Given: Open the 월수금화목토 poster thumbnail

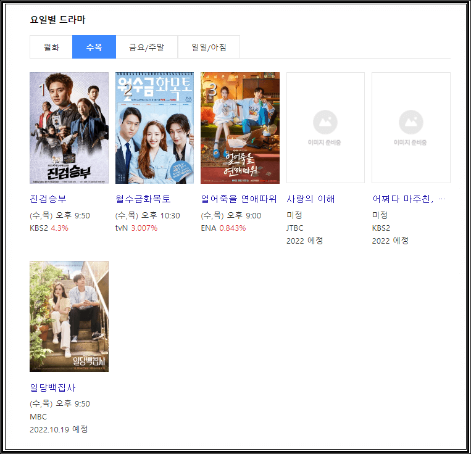Looking at the screenshot, I should click(154, 128).
